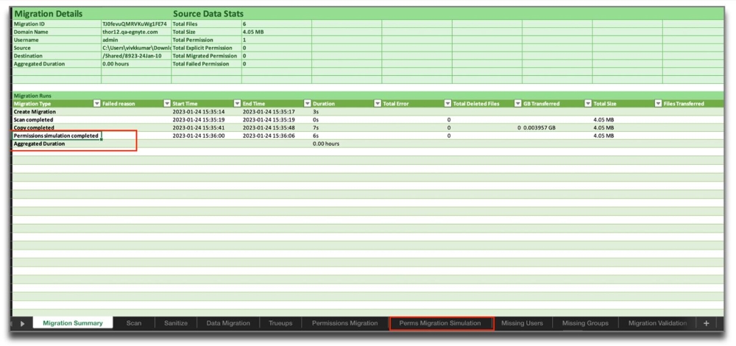Open the End Time filter dropdown
The height and width of the screenshot is (346, 736).
(x=308, y=103)
